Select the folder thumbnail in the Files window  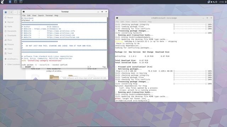click(x=54, y=77)
